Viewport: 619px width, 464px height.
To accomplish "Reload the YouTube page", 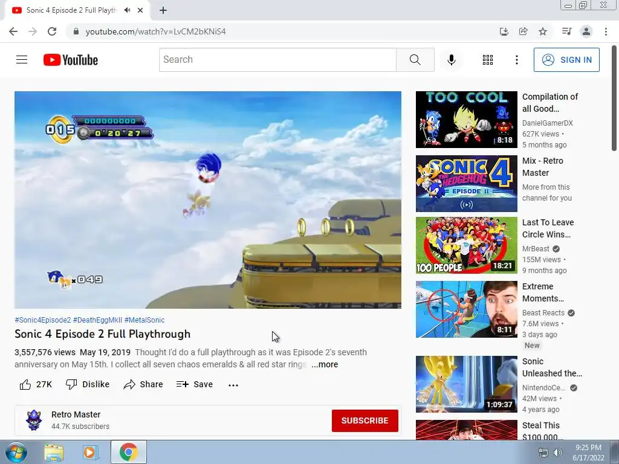I will point(52,31).
